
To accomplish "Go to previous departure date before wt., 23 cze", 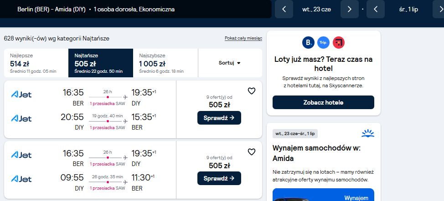I will coord(284,9).
